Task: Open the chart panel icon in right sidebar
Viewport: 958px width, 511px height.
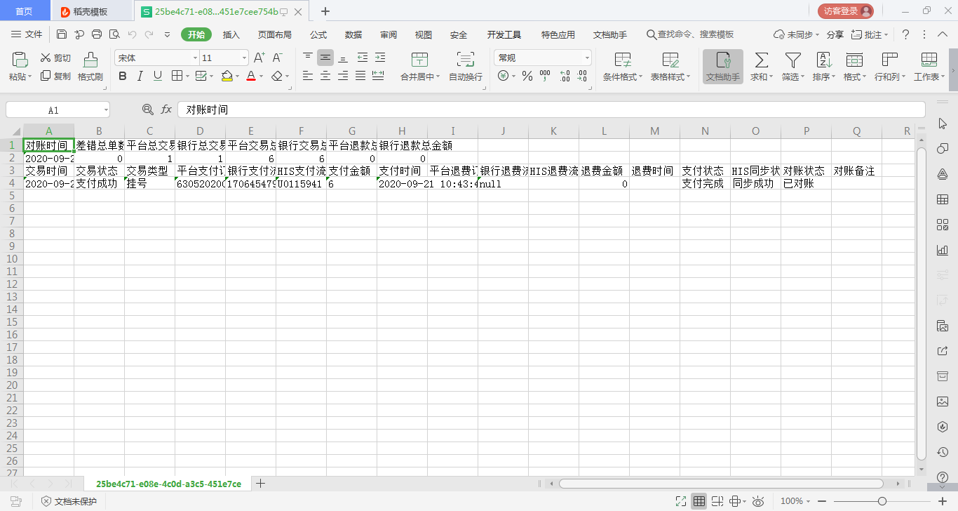Action: tap(943, 250)
